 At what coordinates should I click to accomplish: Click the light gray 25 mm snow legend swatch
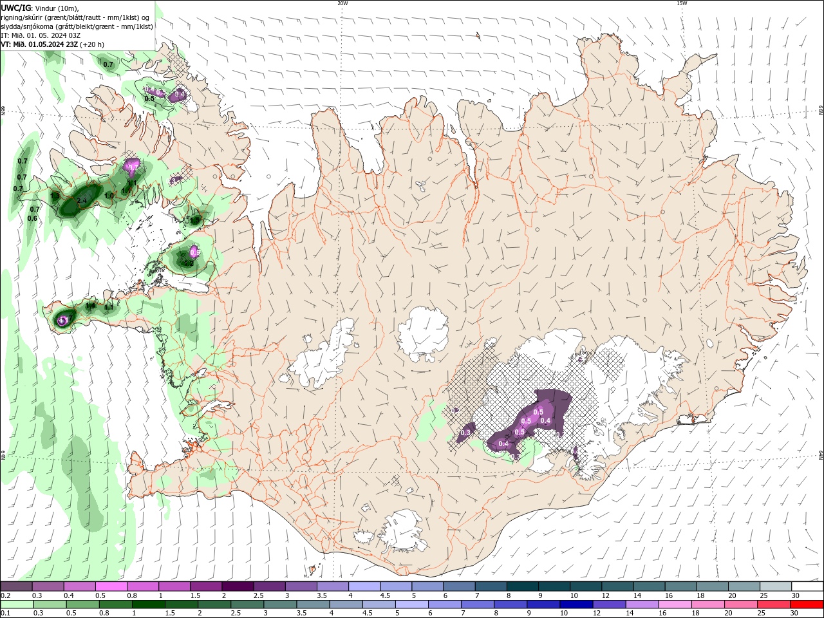tap(774, 586)
